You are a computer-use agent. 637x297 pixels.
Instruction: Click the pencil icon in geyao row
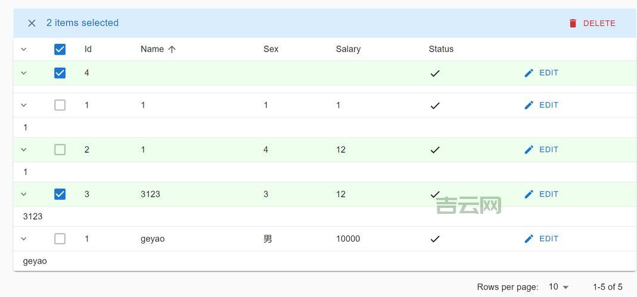coord(529,239)
